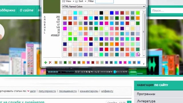Select the H value 149

click(x=58, y=27)
